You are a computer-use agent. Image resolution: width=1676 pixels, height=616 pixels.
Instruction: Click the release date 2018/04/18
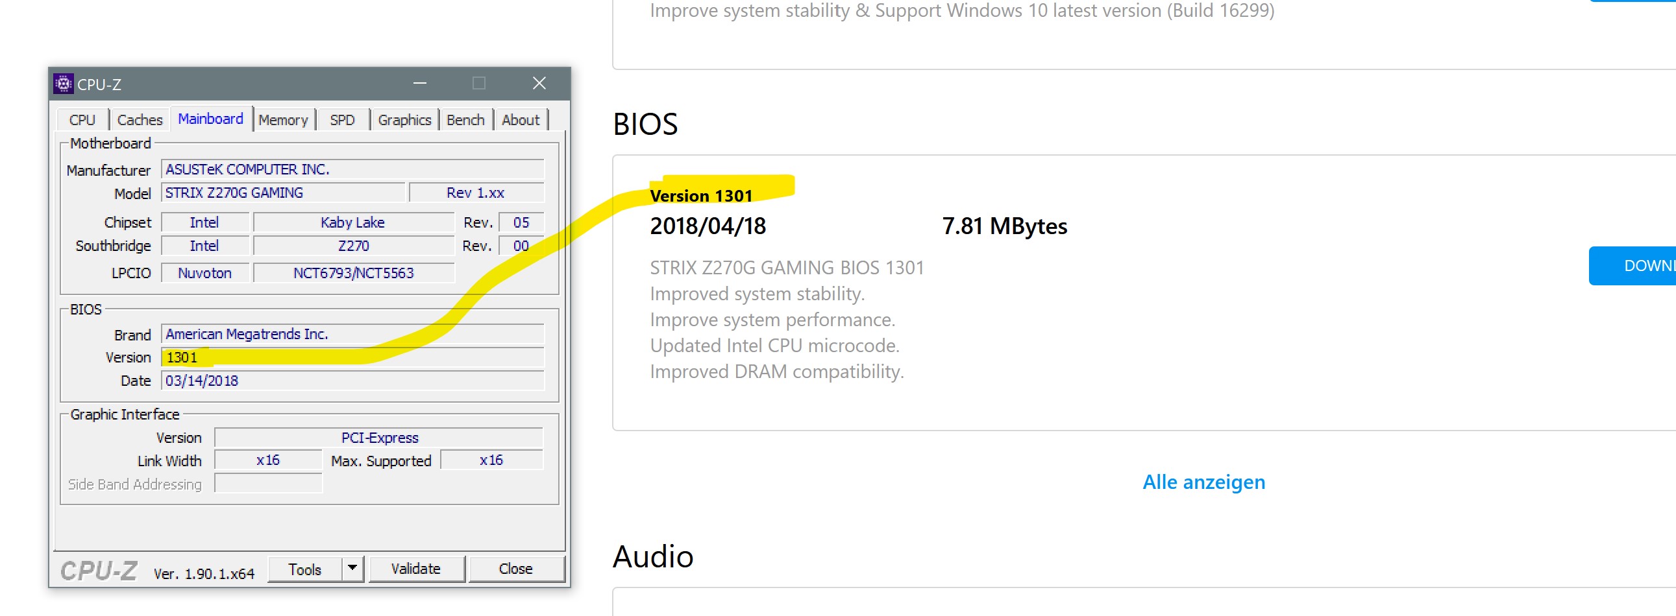708,226
